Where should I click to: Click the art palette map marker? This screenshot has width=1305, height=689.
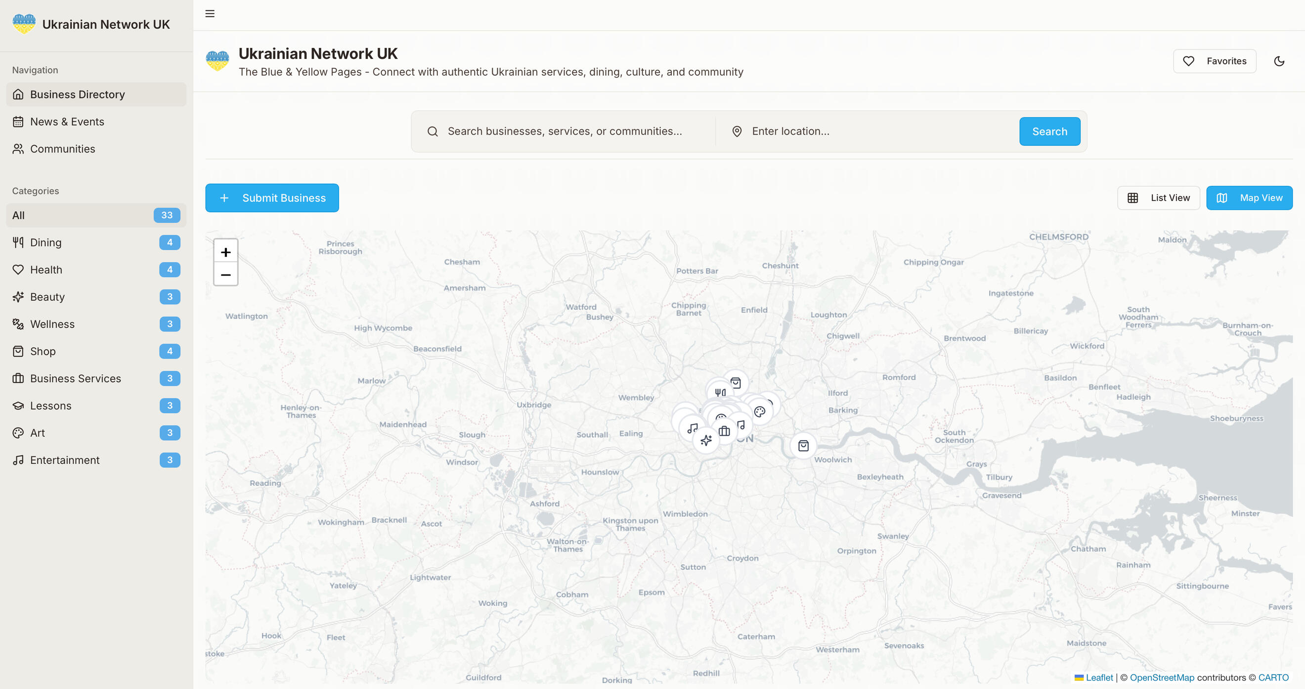tap(759, 411)
